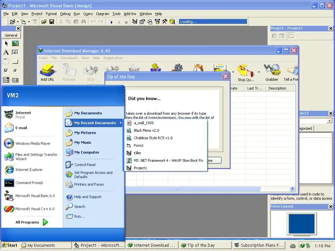Click the Add Form toolbar icon
Viewport: 335px width, 251px height.
[x=24, y=22]
